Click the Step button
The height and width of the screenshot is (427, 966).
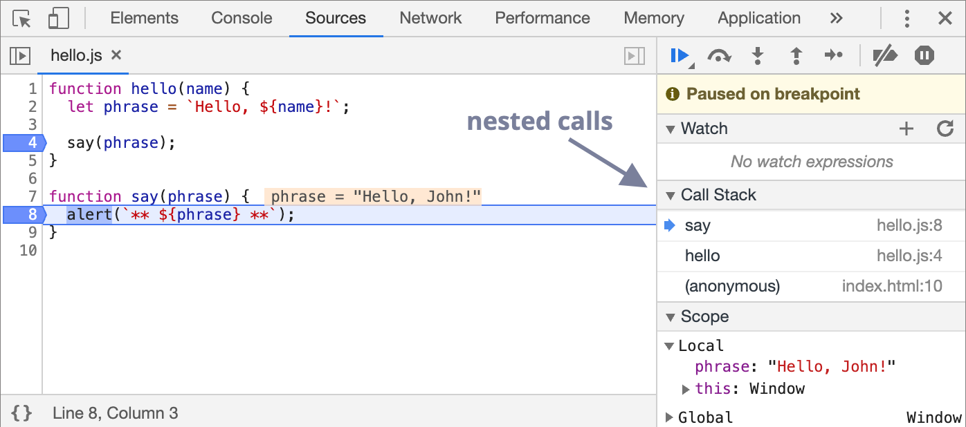point(834,56)
